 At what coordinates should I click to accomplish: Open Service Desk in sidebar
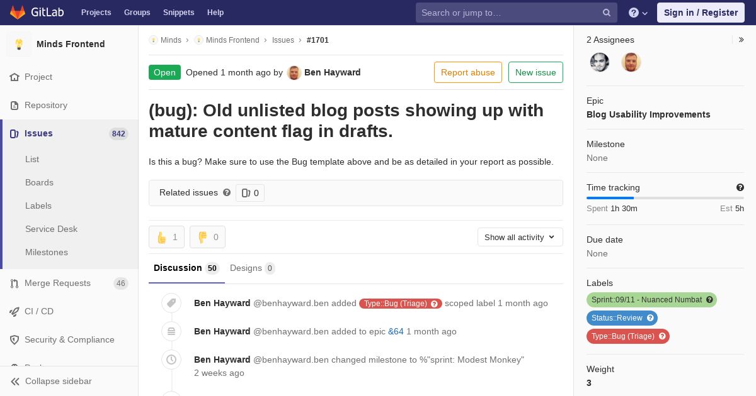click(51, 229)
